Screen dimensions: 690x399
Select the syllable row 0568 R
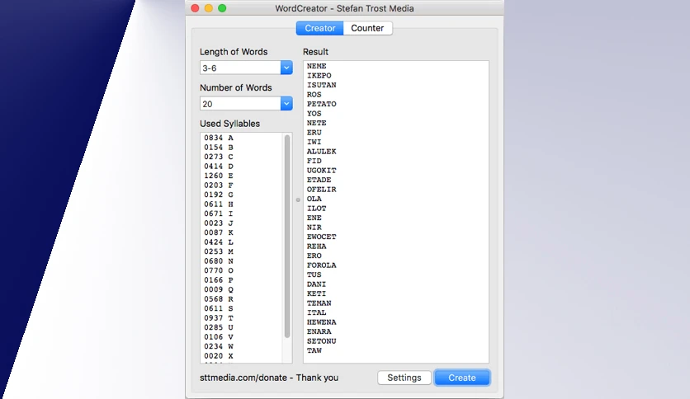point(219,298)
